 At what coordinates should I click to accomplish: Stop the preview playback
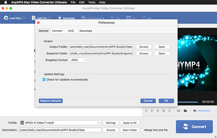click(163, 111)
